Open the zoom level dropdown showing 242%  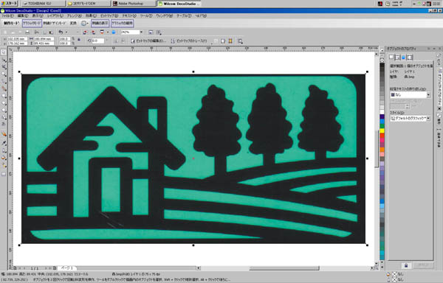click(x=141, y=32)
